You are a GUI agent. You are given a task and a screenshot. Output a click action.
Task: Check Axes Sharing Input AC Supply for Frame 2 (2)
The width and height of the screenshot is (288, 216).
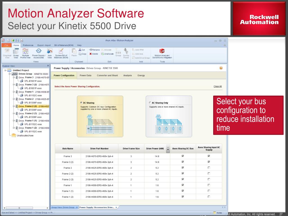pos(209,173)
